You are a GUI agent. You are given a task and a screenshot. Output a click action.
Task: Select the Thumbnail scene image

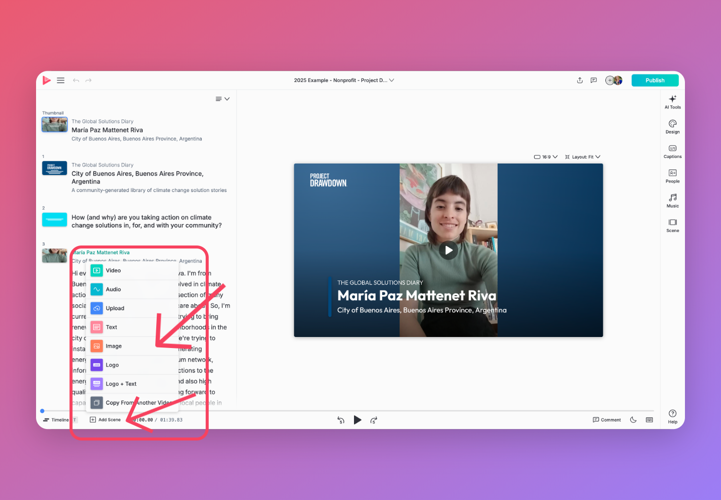click(x=55, y=124)
